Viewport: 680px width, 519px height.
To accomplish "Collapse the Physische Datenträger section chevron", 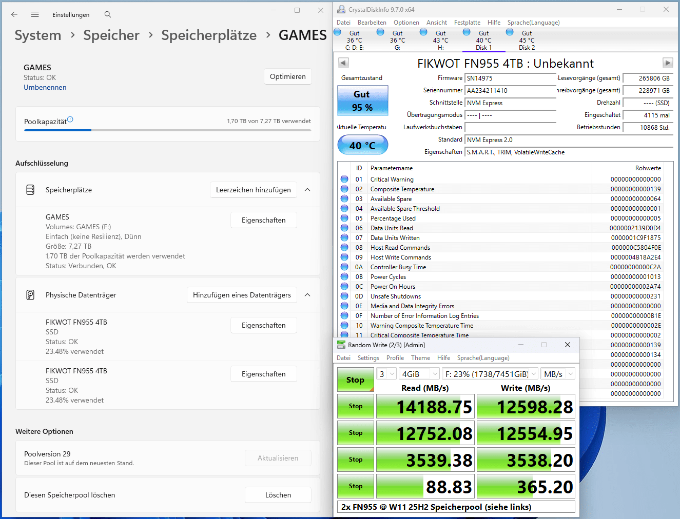I will 307,295.
